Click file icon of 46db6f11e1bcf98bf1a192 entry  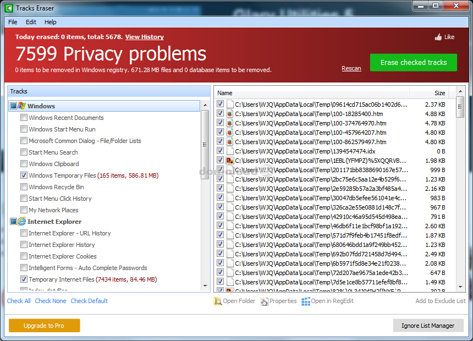[230, 226]
